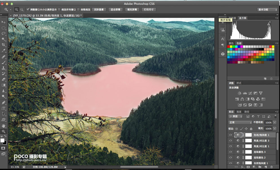Open the 不透明度 opacity slider arrow

275,122
